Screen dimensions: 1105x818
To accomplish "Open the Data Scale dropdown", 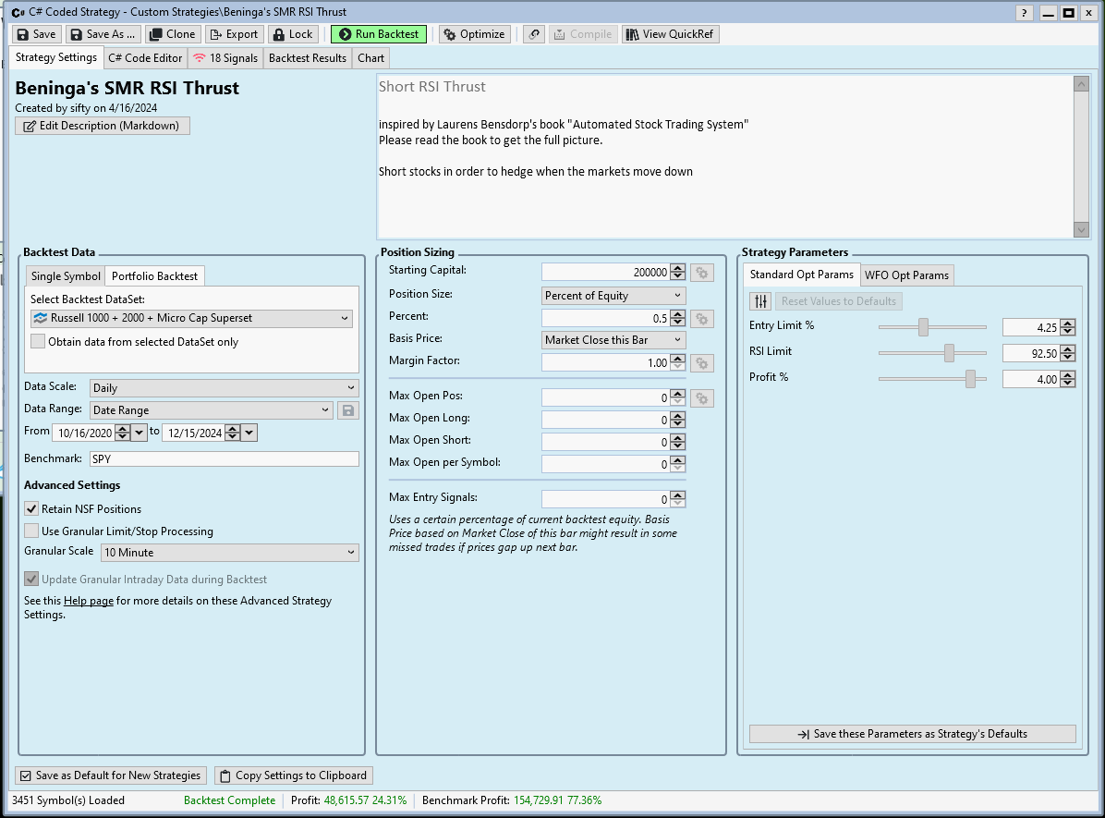I will click(225, 388).
